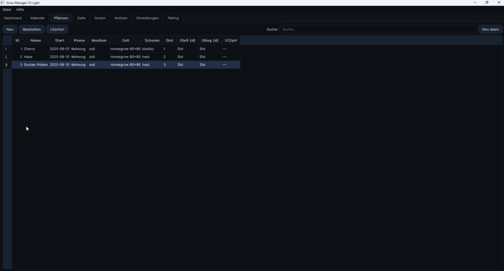
Task: Sort by the Start column header
Action: click(60, 40)
